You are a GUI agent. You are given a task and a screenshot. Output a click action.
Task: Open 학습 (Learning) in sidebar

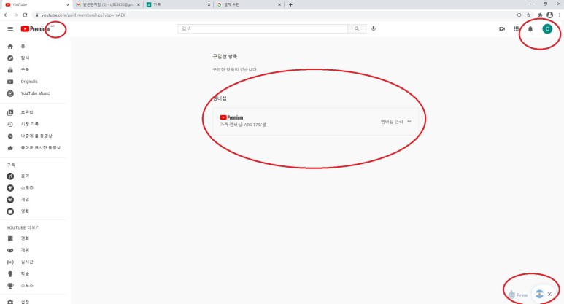(25, 274)
